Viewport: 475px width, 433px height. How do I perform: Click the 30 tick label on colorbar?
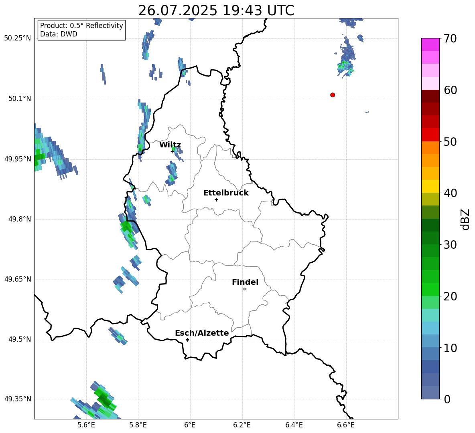point(450,245)
